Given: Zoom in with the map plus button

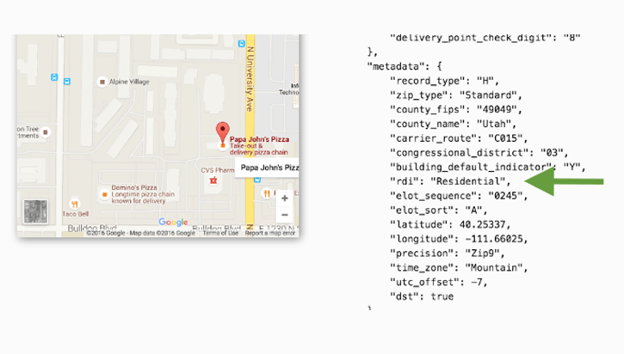Looking at the screenshot, I should click(284, 198).
